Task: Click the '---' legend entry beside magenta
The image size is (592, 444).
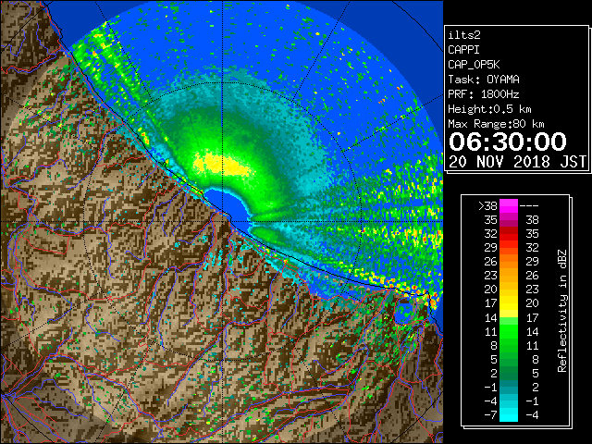Action: [529, 206]
